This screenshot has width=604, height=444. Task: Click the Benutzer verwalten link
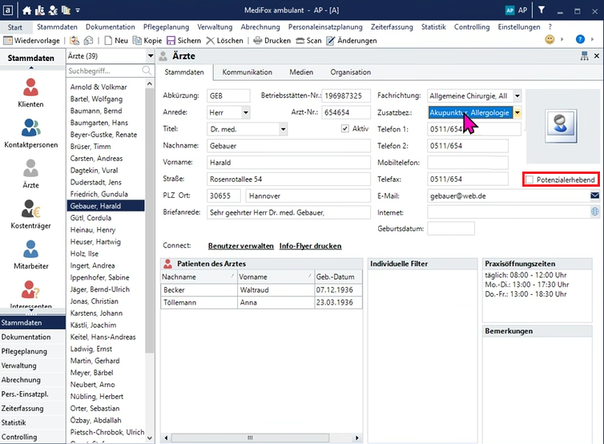point(240,246)
